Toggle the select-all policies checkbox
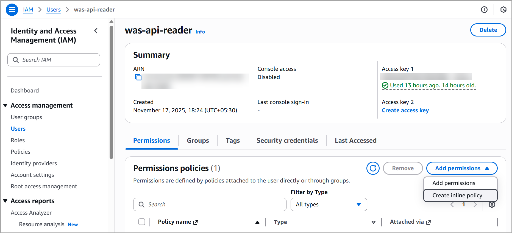This screenshot has width=512, height=233. [142, 222]
